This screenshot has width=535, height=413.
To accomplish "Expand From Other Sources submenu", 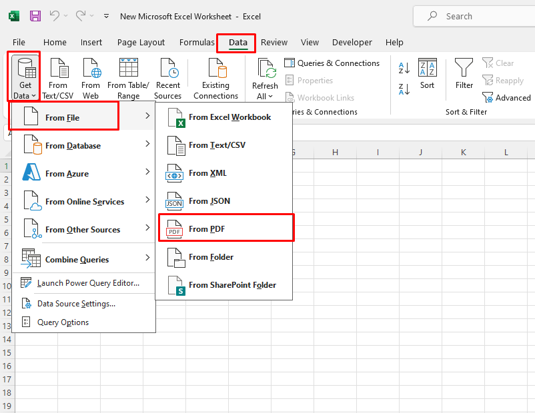I will pyautogui.click(x=83, y=229).
